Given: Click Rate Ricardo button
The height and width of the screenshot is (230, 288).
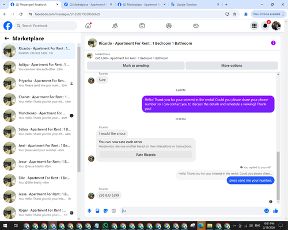Looking at the screenshot, I should pos(146,155).
